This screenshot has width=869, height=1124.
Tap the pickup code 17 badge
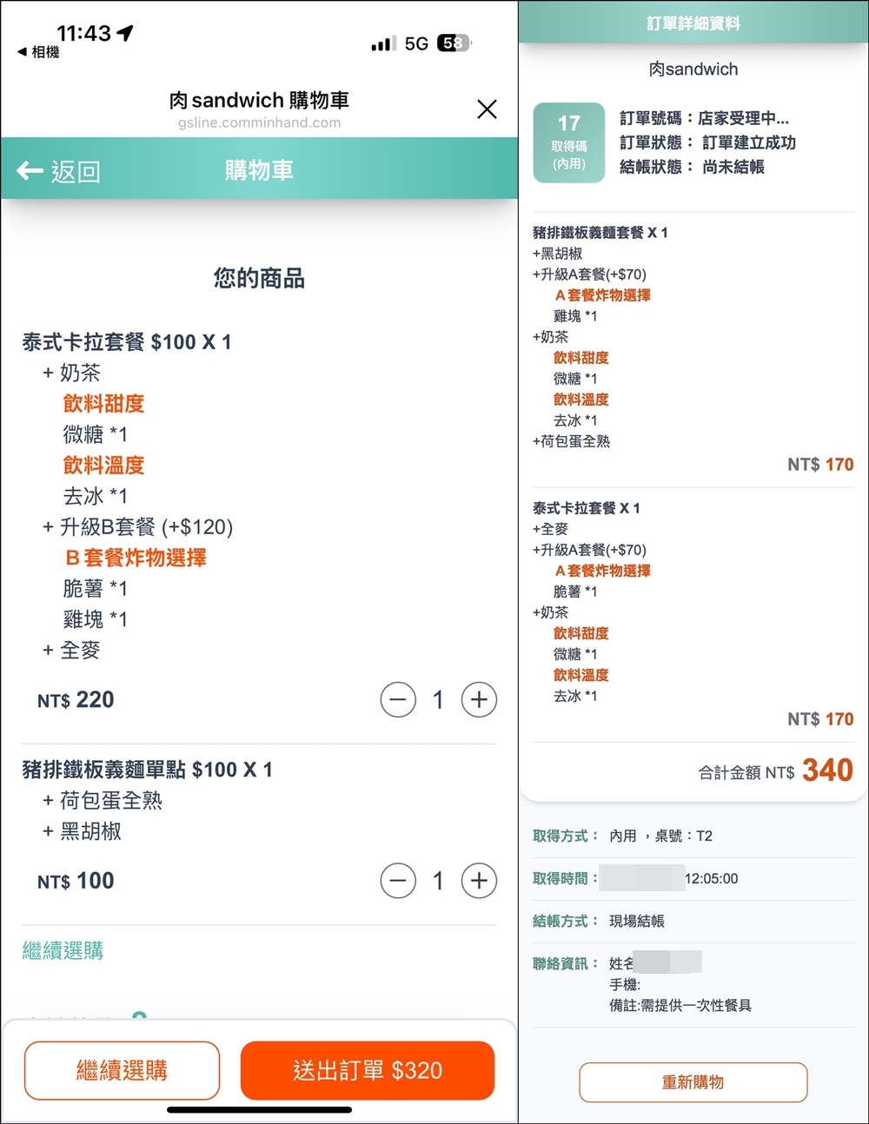click(x=568, y=142)
